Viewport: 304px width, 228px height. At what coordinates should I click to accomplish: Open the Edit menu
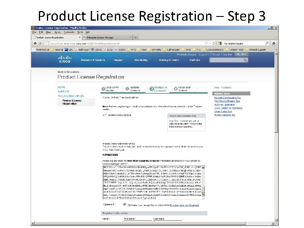[41, 33]
